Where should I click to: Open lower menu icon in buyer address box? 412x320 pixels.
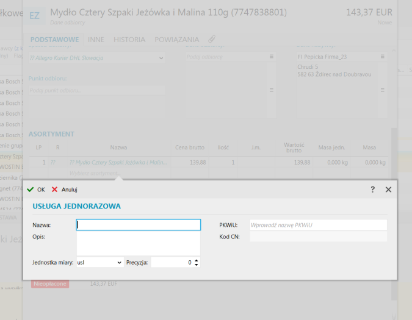[383, 90]
